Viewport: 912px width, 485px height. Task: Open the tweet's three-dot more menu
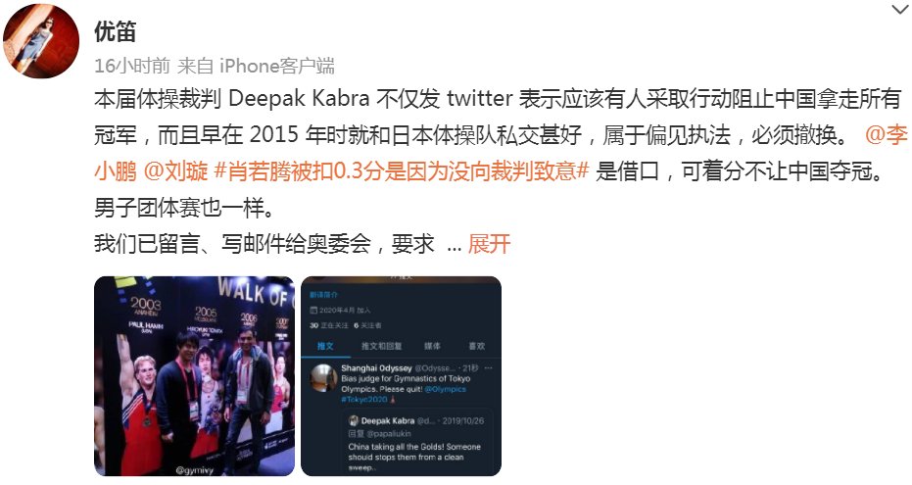(x=488, y=368)
